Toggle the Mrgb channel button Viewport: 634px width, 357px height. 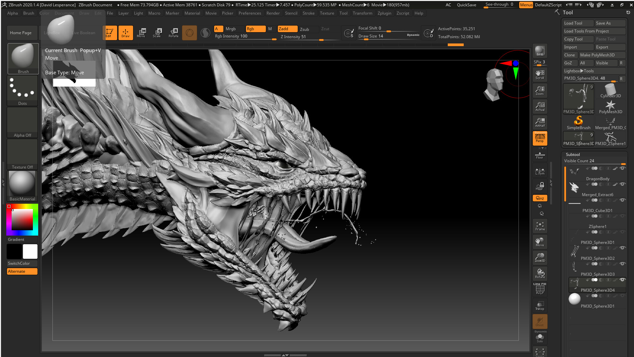(230, 29)
